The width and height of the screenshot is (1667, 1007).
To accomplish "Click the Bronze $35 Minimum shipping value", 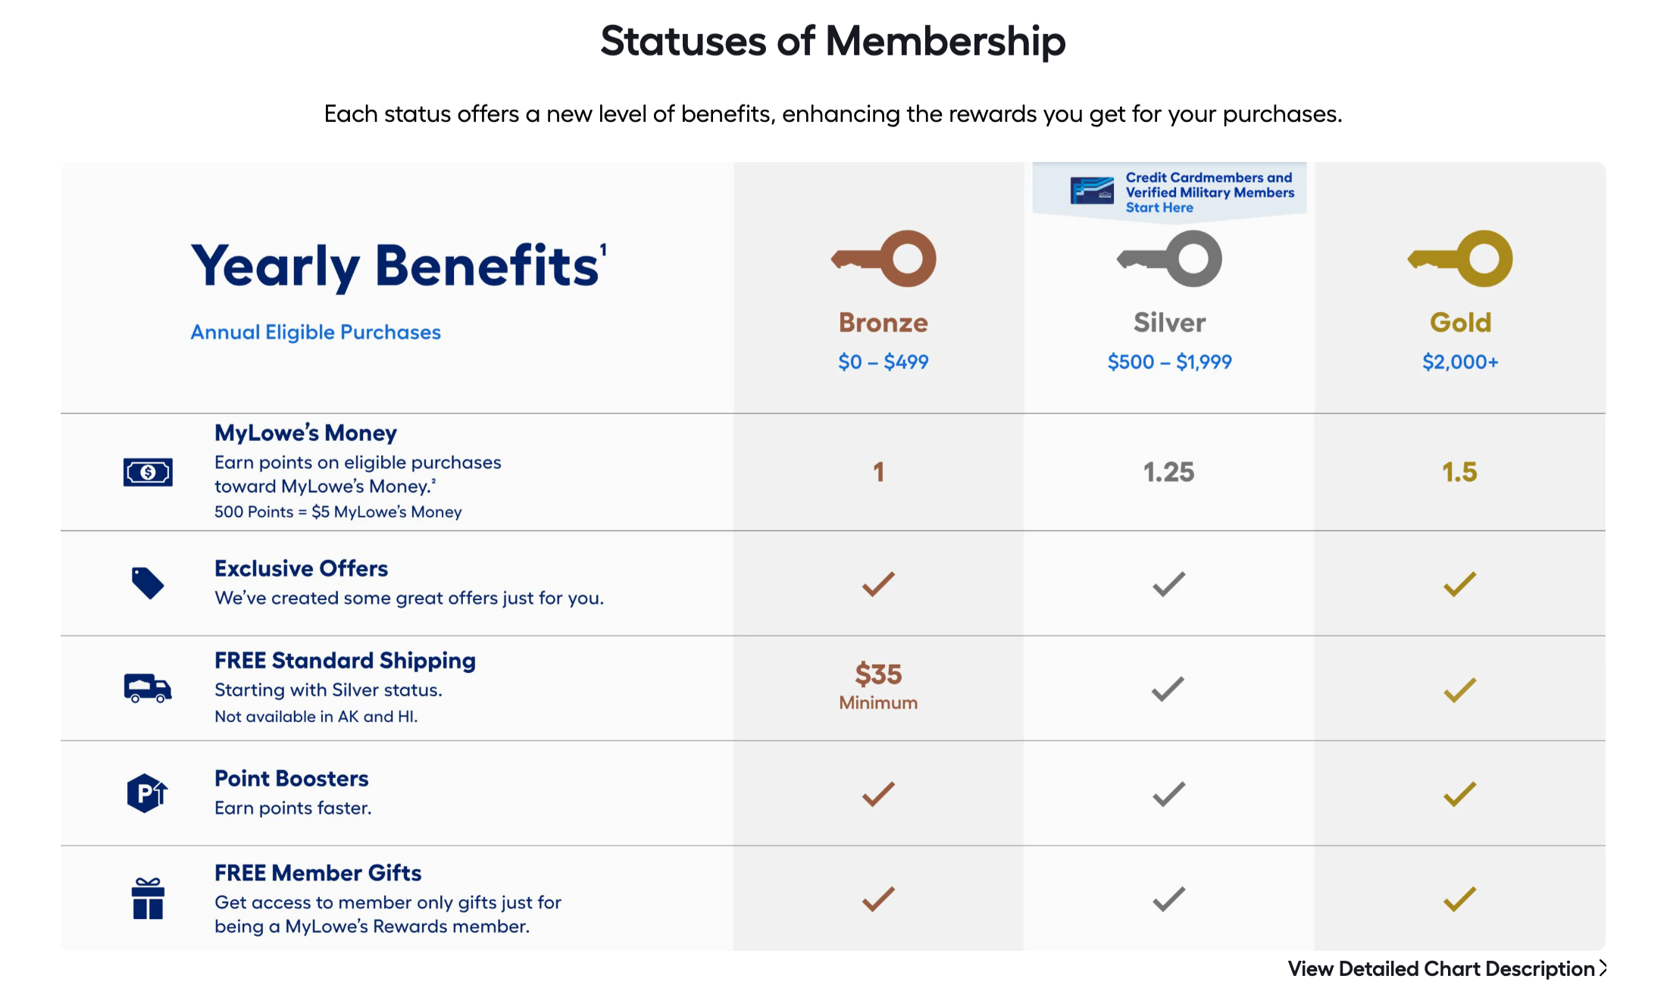I will tap(878, 686).
